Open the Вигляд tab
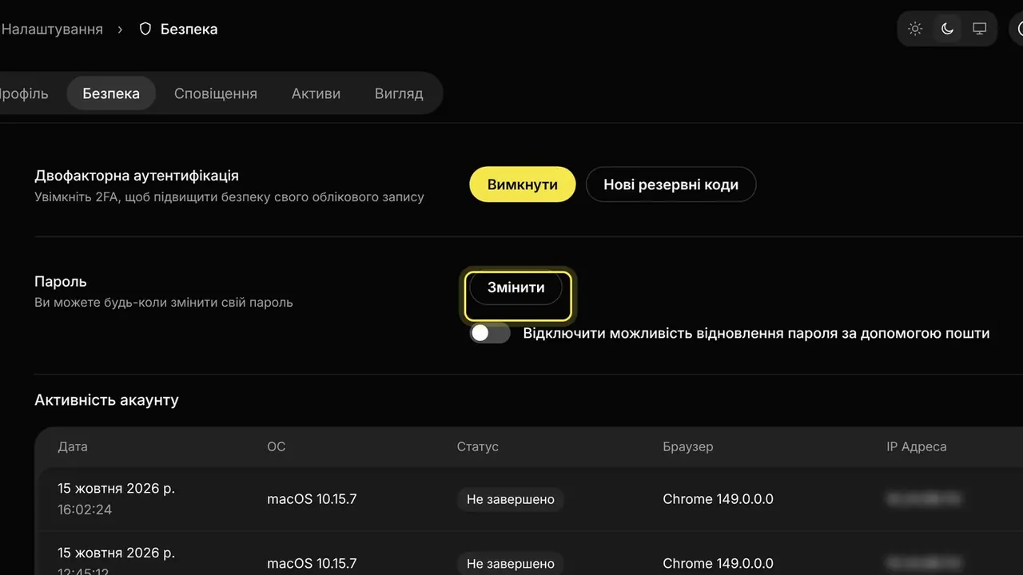 tap(399, 93)
